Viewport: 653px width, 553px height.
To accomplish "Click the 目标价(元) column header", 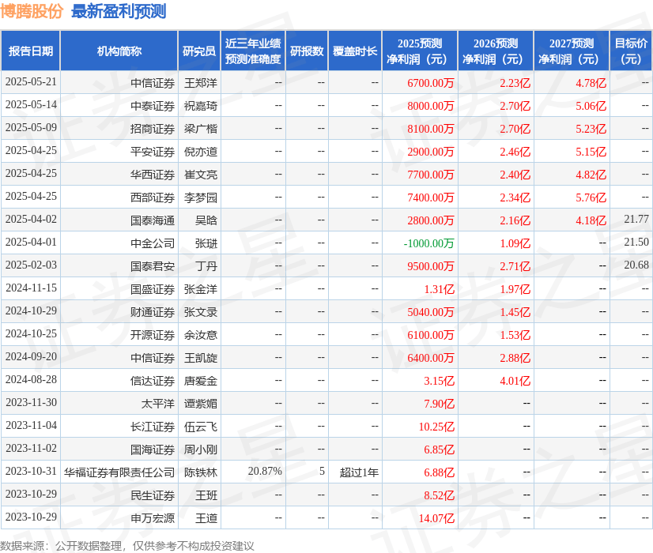I will (631, 51).
